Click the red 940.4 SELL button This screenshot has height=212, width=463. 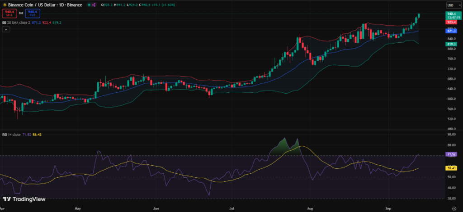tap(9, 13)
